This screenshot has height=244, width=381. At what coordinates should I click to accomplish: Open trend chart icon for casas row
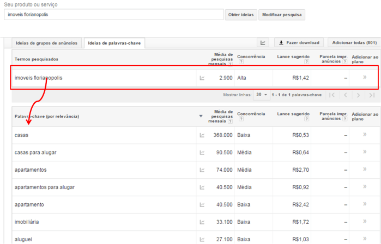pyautogui.click(x=202, y=135)
